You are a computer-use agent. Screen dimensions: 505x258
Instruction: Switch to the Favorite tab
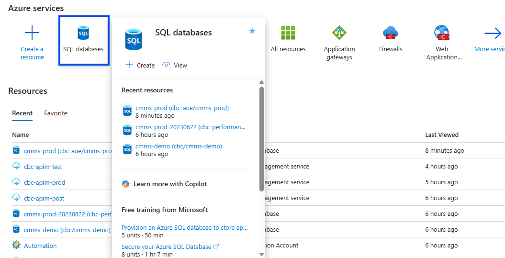pyautogui.click(x=56, y=113)
